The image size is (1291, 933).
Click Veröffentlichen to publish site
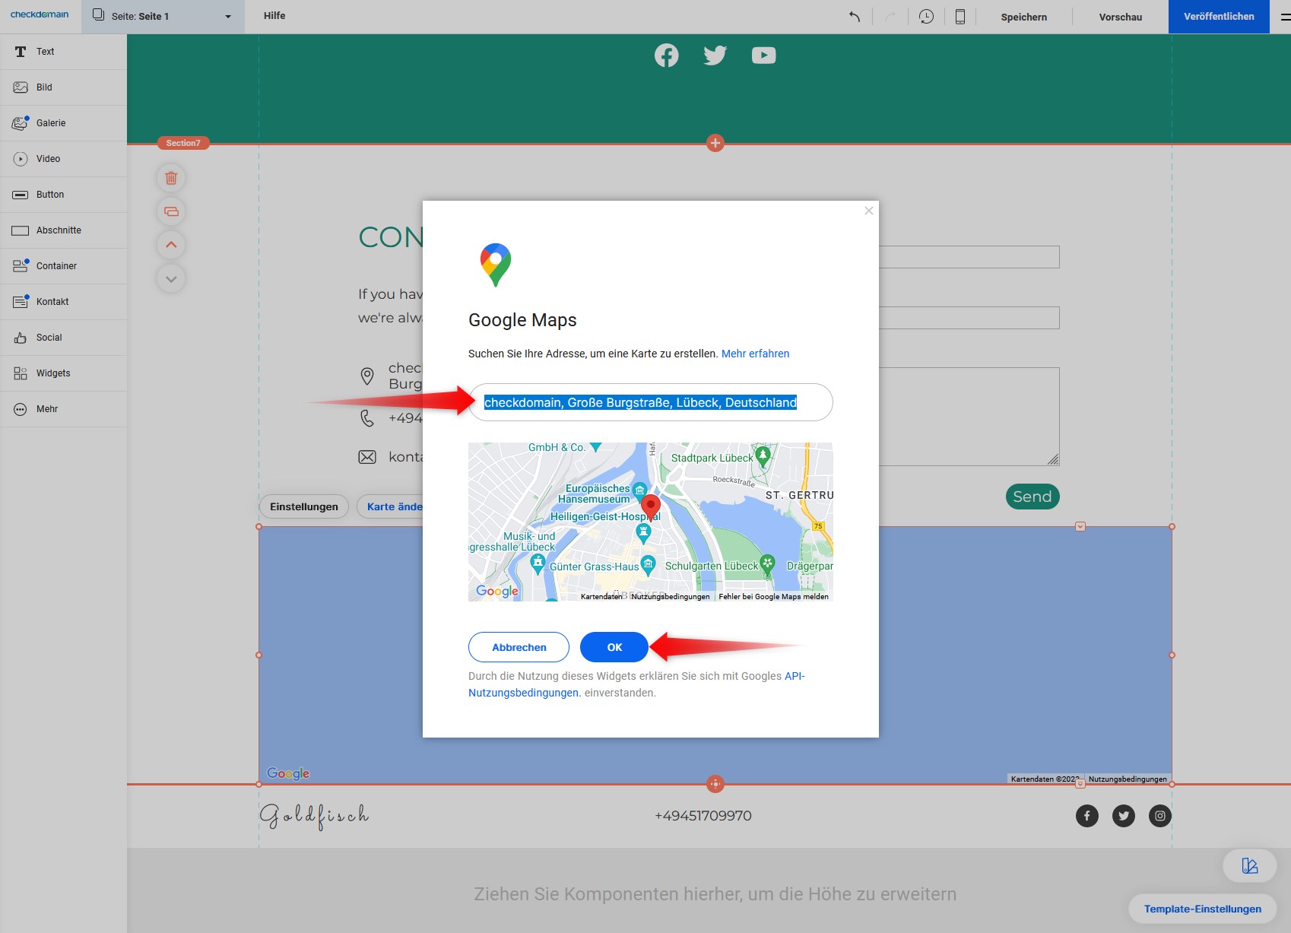pos(1218,17)
